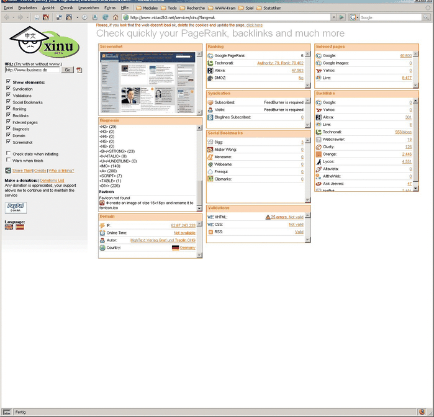Open the '25 errors, Not valid' XHTML link
434x417 pixels.
[x=287, y=217]
